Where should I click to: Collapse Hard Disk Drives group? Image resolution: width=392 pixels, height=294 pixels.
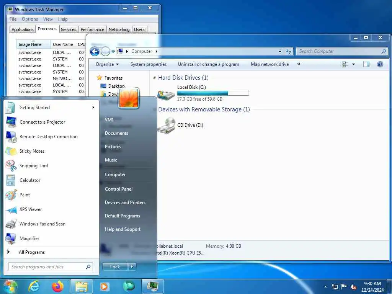click(155, 78)
